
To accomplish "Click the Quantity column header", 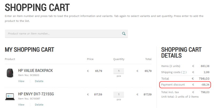I will 119,59.
